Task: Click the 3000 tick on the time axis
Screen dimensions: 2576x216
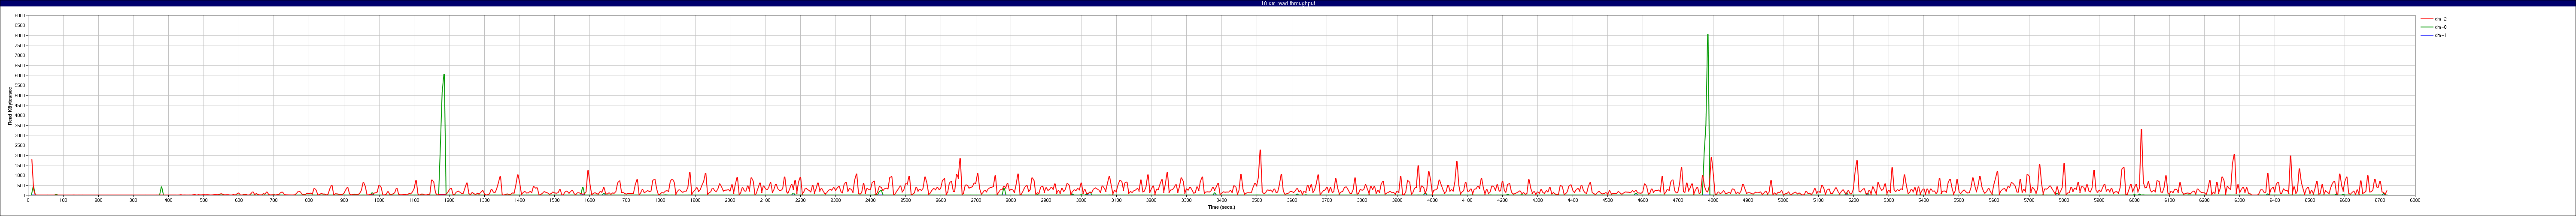Action: tap(1081, 201)
